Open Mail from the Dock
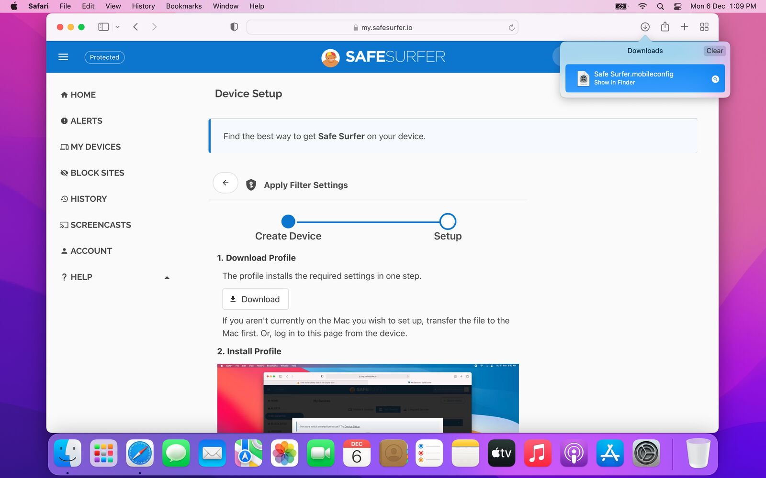 click(212, 453)
